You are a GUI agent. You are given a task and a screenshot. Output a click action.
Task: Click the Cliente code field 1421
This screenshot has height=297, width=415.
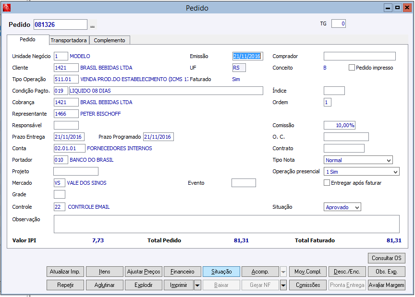66,68
